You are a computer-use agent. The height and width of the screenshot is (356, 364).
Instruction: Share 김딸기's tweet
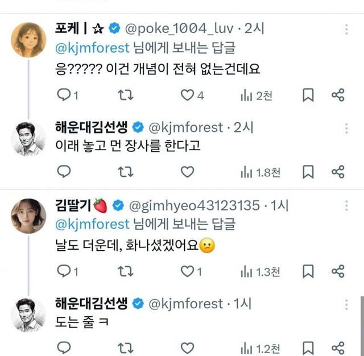point(338,272)
